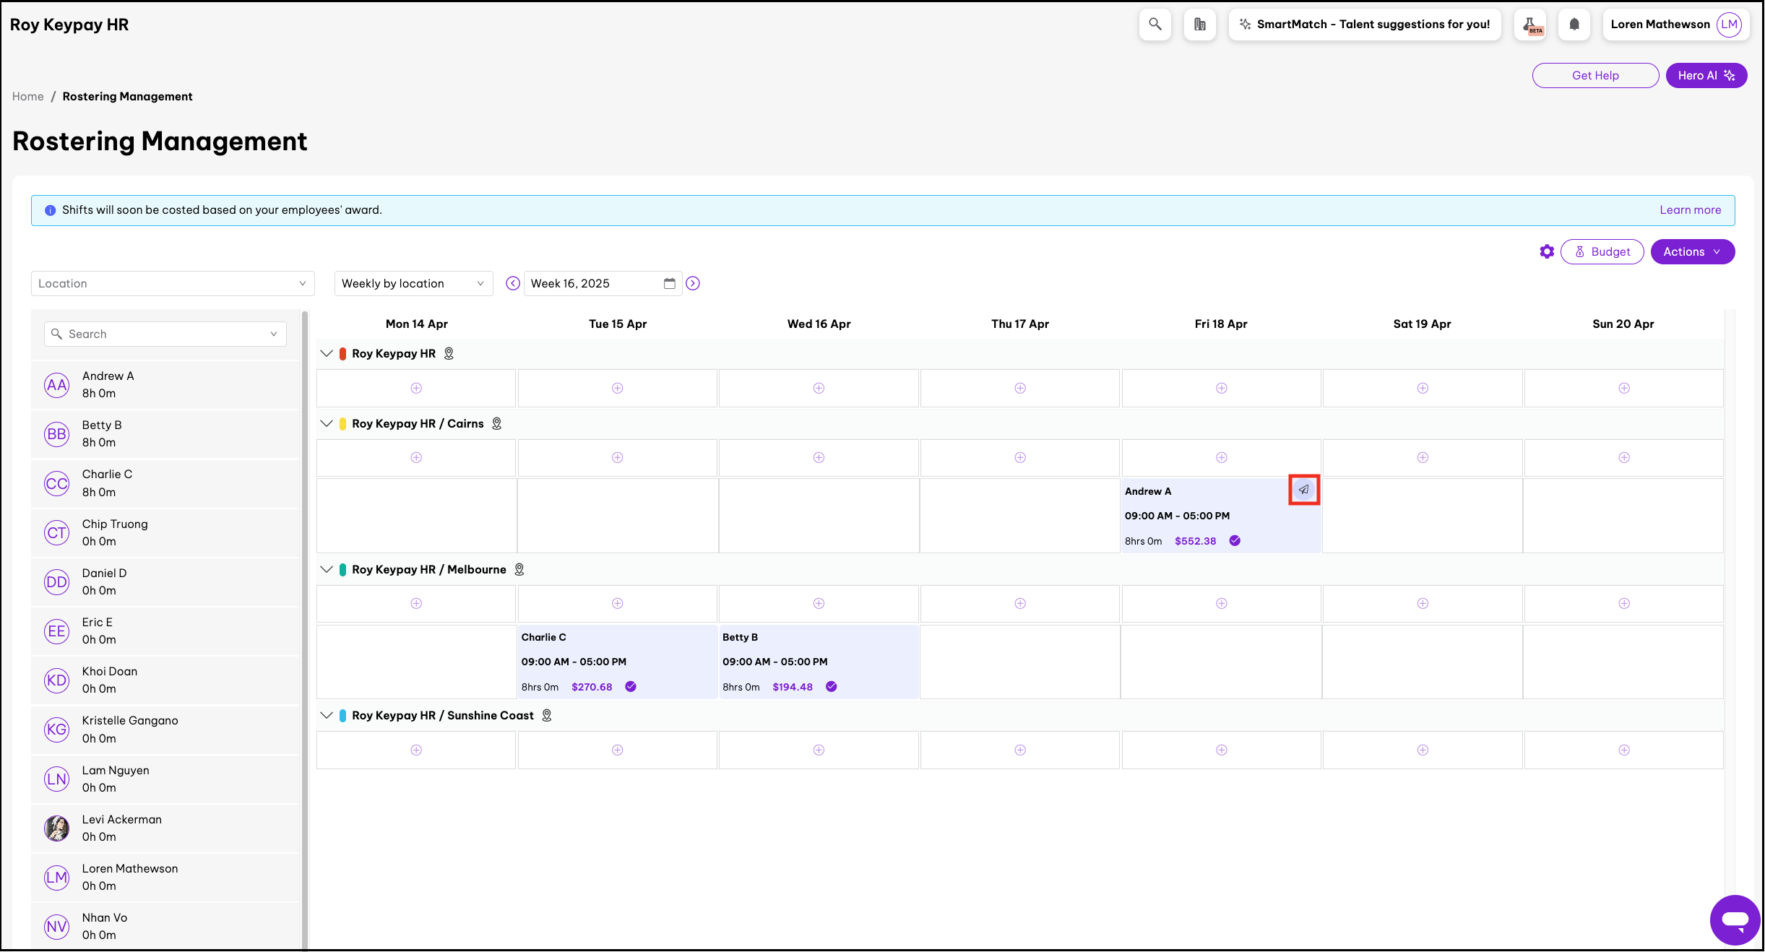
Task: Click publish icon on Andrew A's shift
Action: [1303, 490]
